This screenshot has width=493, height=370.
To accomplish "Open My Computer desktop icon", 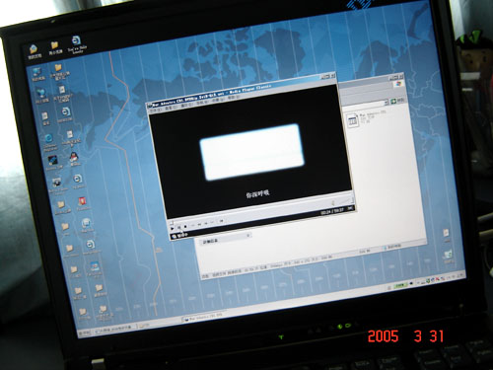I will coord(36,73).
